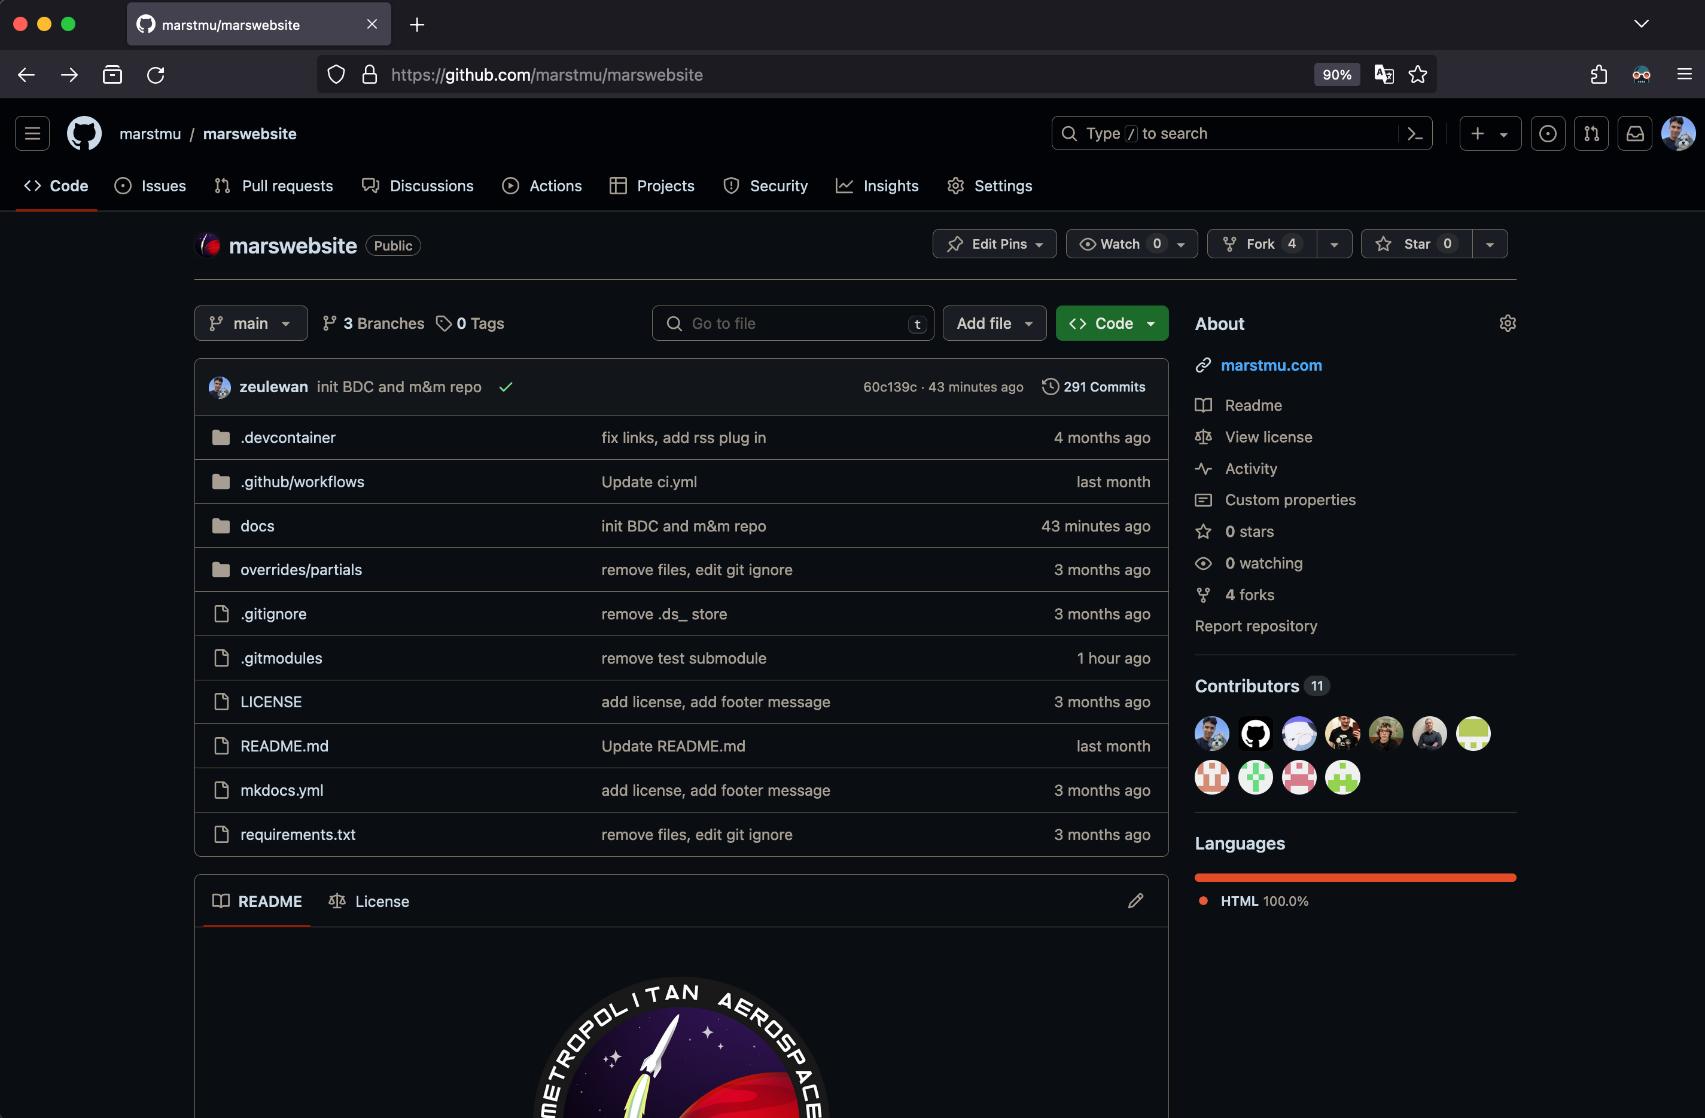The height and width of the screenshot is (1118, 1705).
Task: Switch to the Issues tab
Action: tap(150, 186)
